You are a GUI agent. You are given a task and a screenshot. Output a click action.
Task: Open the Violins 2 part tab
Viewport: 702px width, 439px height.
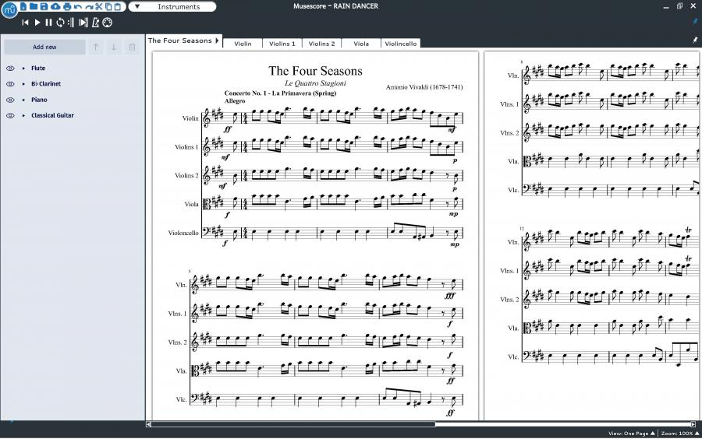point(321,44)
